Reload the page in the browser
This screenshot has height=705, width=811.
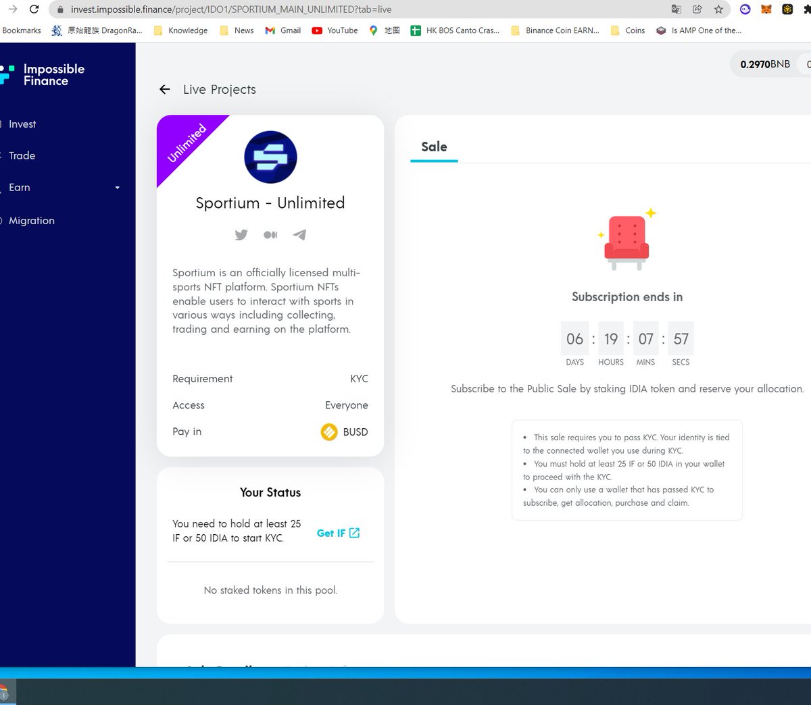click(34, 9)
